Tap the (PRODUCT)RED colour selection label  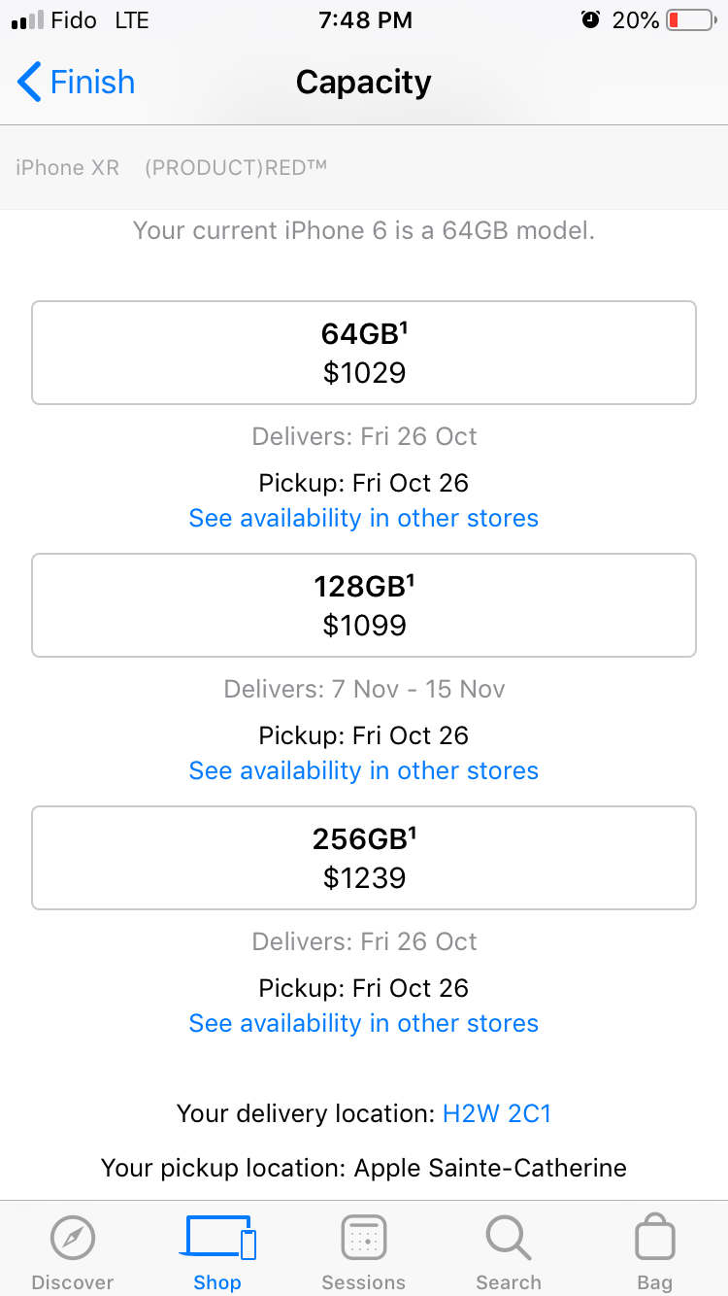pyautogui.click(x=236, y=168)
